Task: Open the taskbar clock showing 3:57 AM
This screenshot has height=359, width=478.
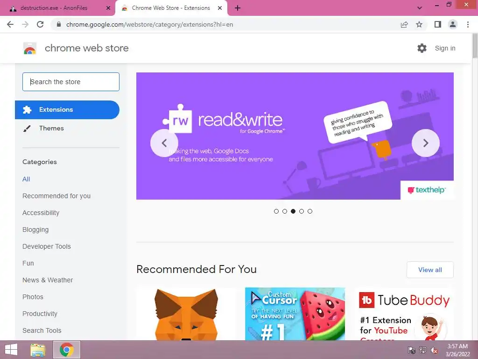Action: [457, 350]
